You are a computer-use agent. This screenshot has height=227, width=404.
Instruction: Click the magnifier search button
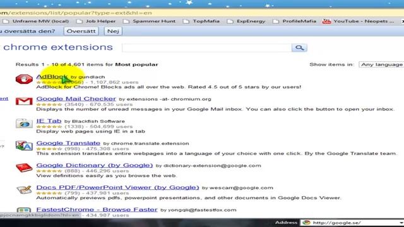[x=299, y=48]
